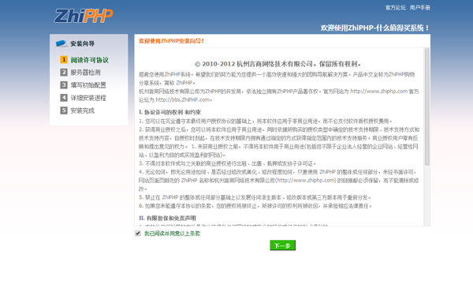Click the 欢迎使用ZhiPHP安装向导! heading
This screenshot has width=473, height=307.
[171, 41]
